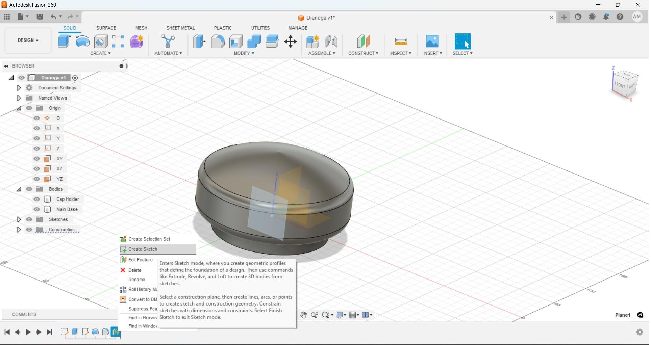
Task: Open timeline settings gear icon
Action: (640, 332)
